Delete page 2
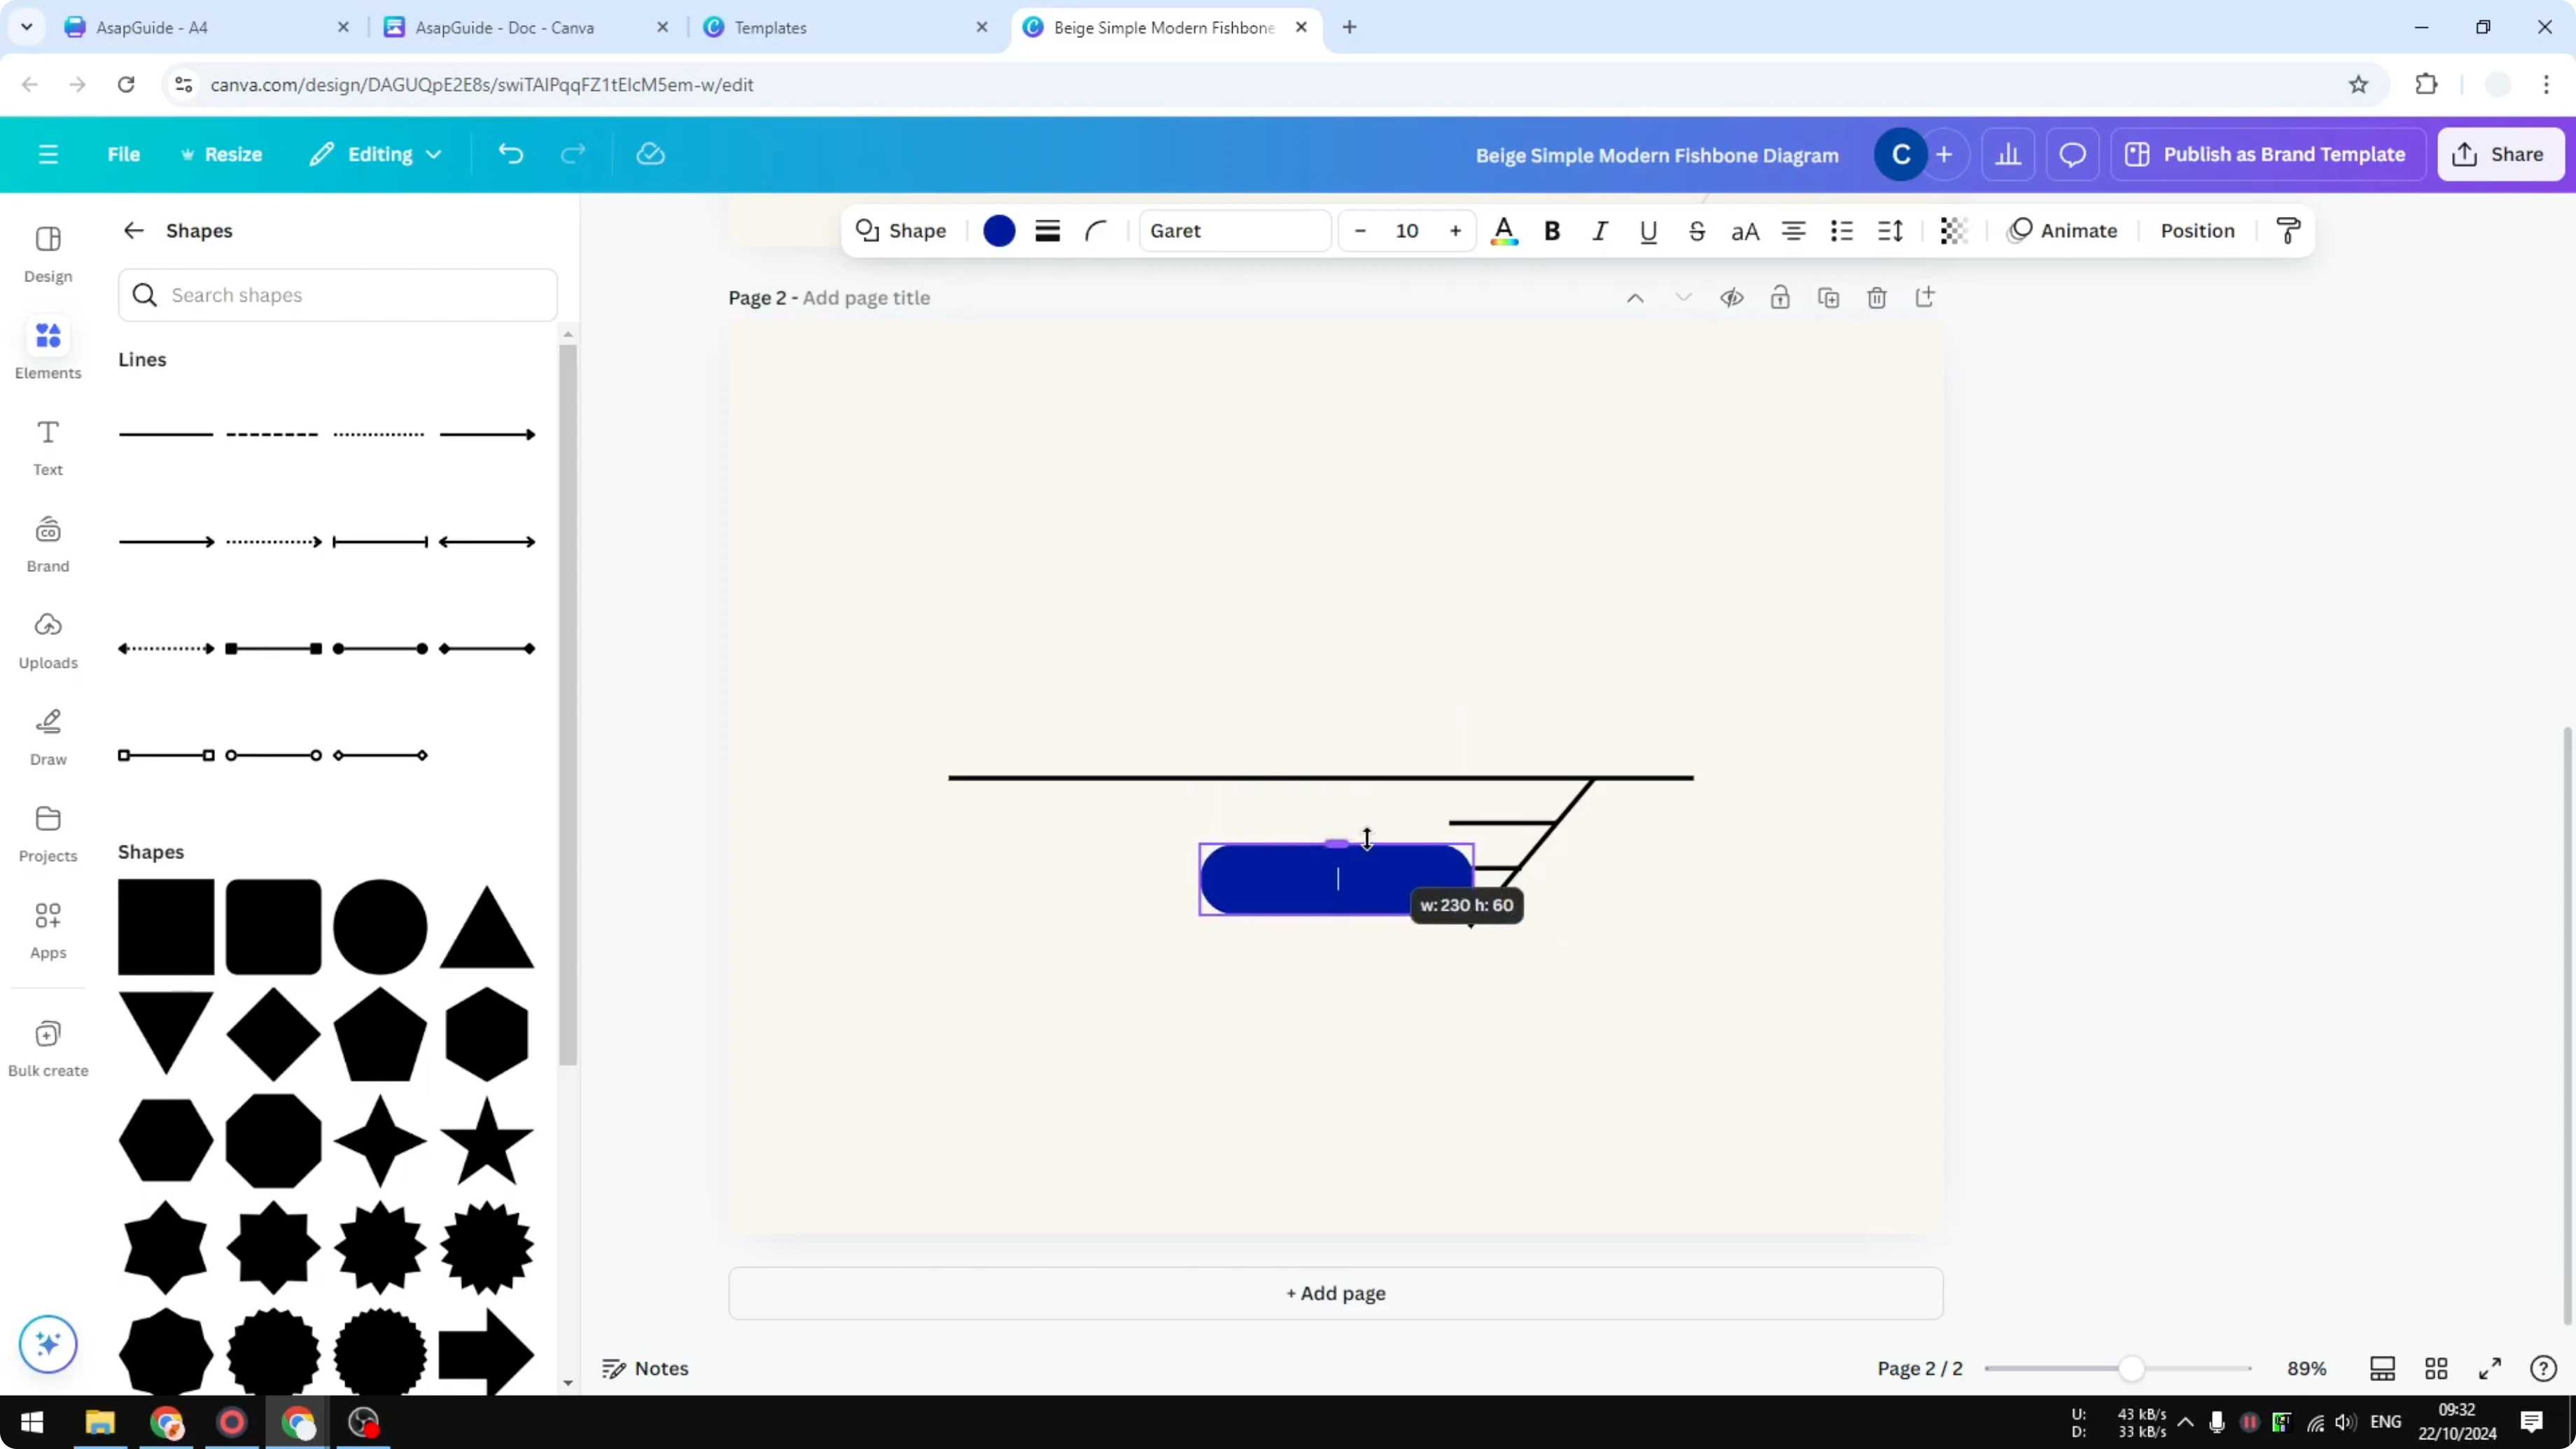 1876,297
